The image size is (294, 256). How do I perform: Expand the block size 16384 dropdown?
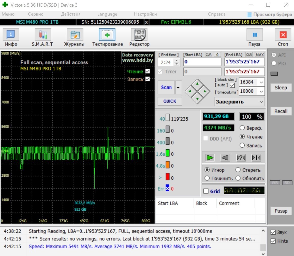tap(261, 82)
